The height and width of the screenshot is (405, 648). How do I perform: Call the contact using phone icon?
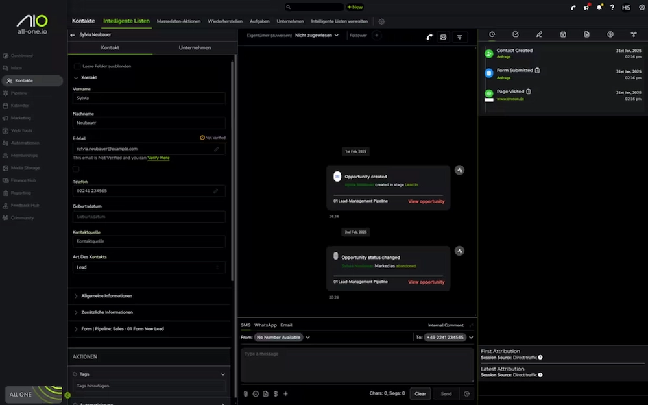[429, 37]
